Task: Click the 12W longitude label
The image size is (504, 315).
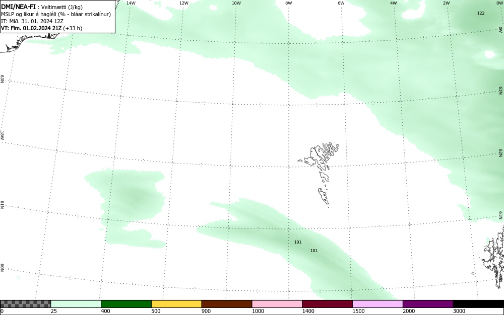Action: (x=183, y=3)
